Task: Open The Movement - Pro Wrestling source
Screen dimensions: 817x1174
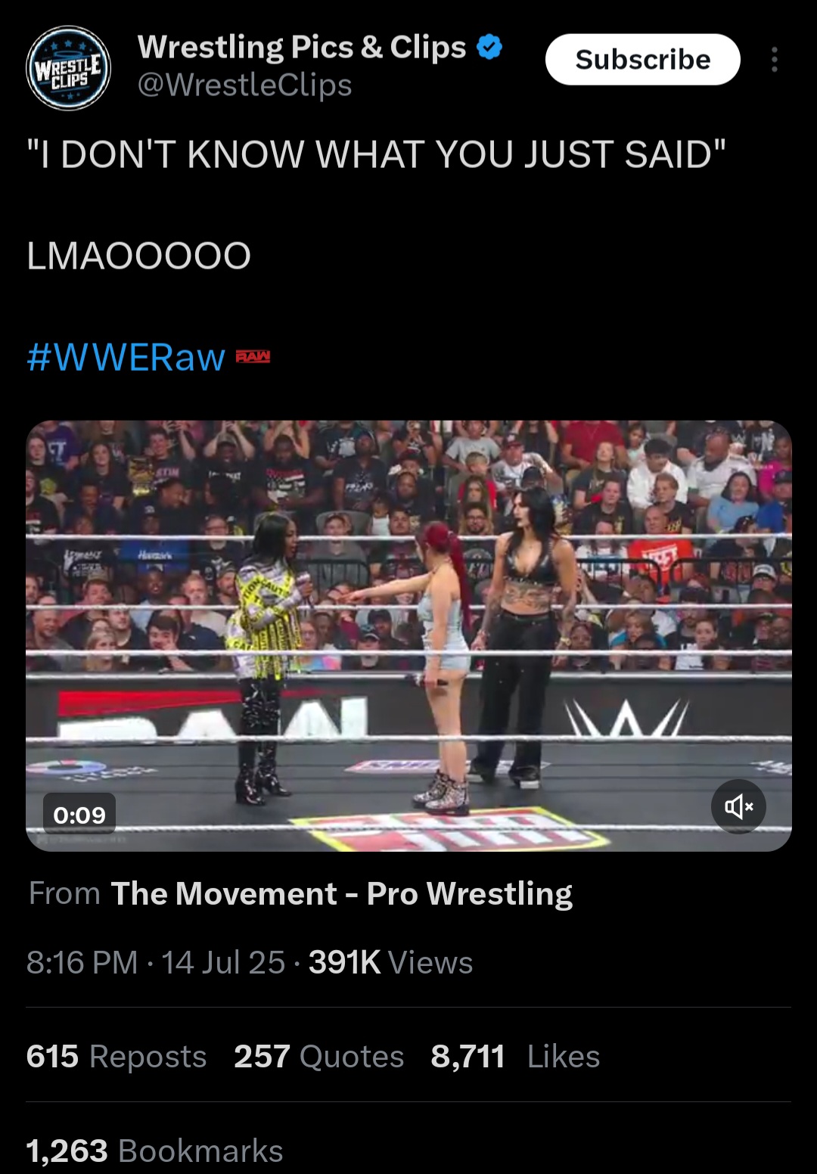Action: point(341,893)
